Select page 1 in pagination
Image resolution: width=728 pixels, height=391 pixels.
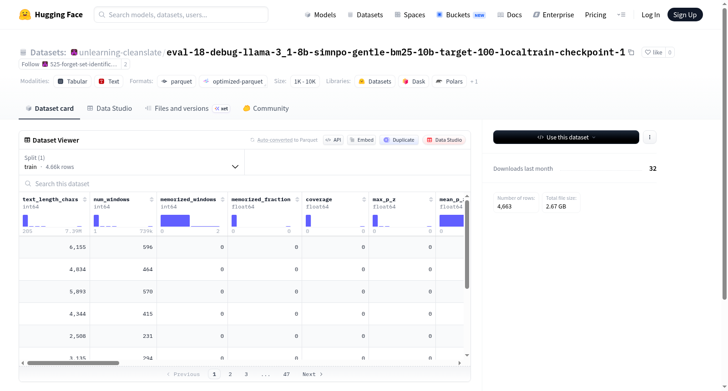[214, 374]
